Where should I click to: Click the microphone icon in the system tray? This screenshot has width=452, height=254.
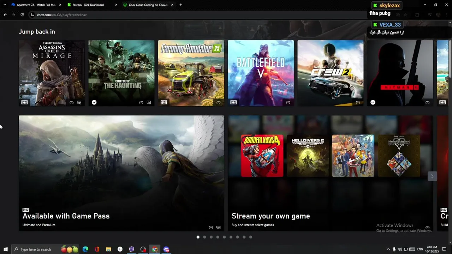pyautogui.click(x=394, y=249)
